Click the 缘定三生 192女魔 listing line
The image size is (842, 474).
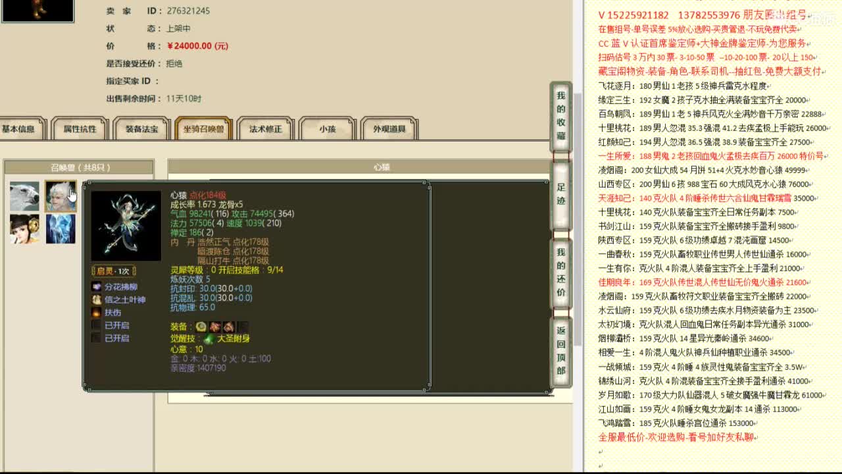coord(704,100)
